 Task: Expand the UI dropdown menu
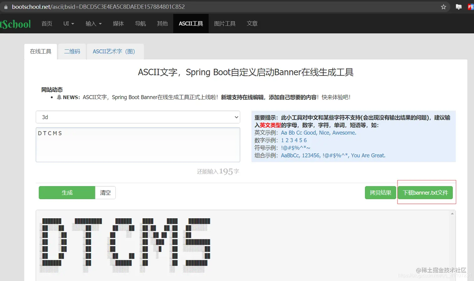pos(69,24)
